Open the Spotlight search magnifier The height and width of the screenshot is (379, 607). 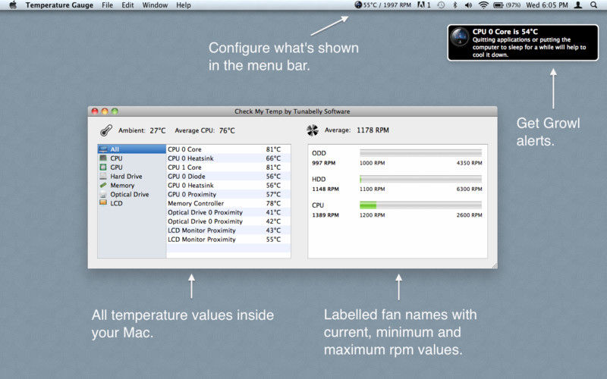point(593,5)
